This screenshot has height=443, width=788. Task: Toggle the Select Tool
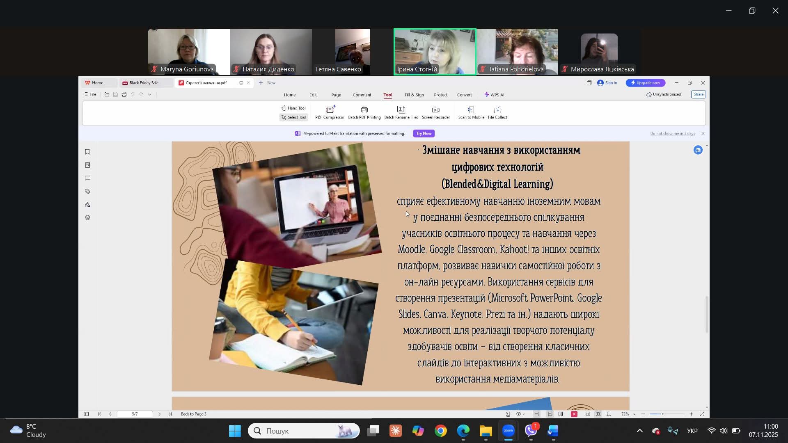[x=293, y=117]
